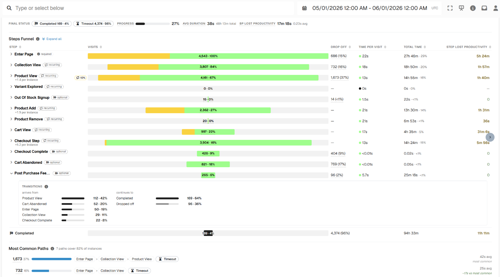
Task: Click the Cart Abandoned arrives-from transition row
Action: [x=65, y=204]
